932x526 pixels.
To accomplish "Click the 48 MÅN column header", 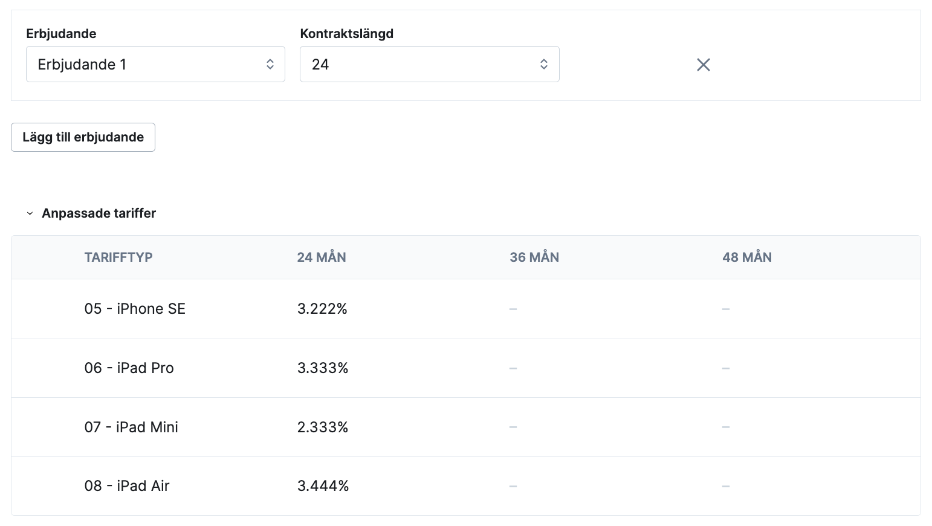I will point(747,257).
